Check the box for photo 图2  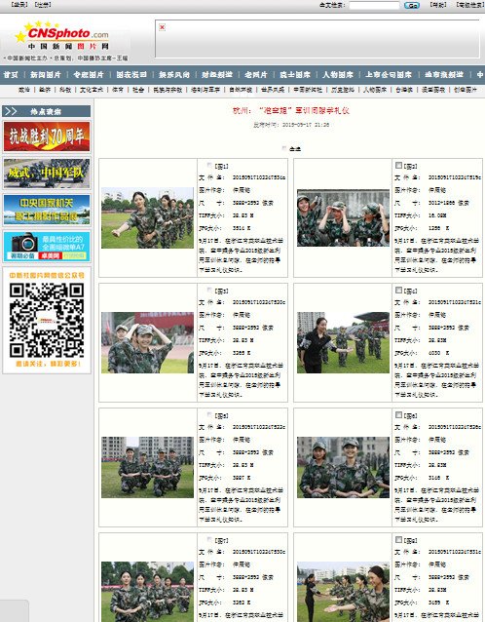tap(398, 165)
